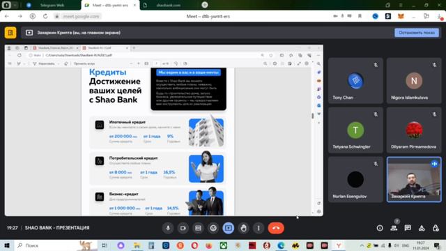Image resolution: width=446 pixels, height=251 pixels.
Task: Open the MetaMask fox extension
Action: [401, 16]
